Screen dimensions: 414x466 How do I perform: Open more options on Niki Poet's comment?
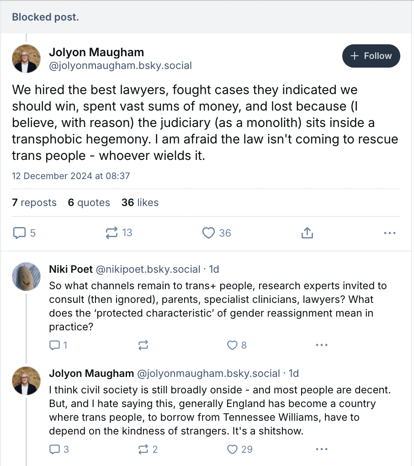(x=322, y=345)
